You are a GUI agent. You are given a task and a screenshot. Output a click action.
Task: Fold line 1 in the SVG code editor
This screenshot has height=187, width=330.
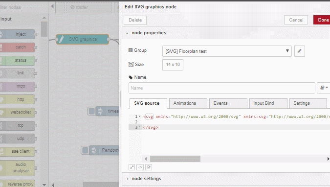point(139,117)
